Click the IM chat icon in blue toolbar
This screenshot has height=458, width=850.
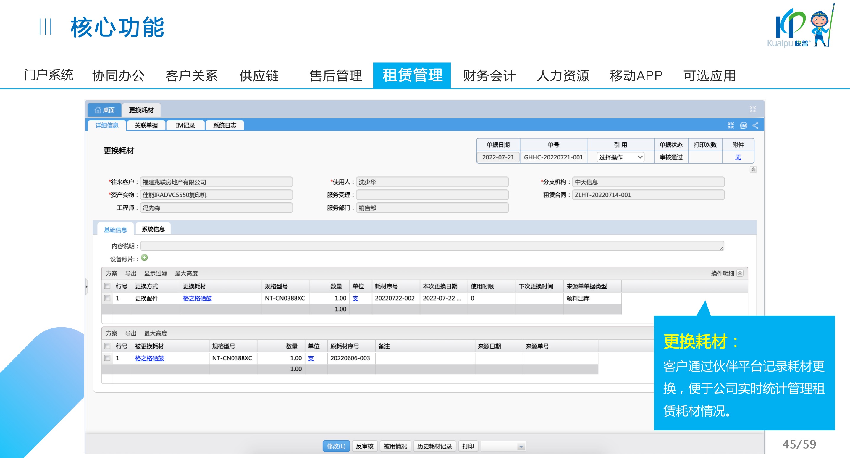tap(744, 125)
